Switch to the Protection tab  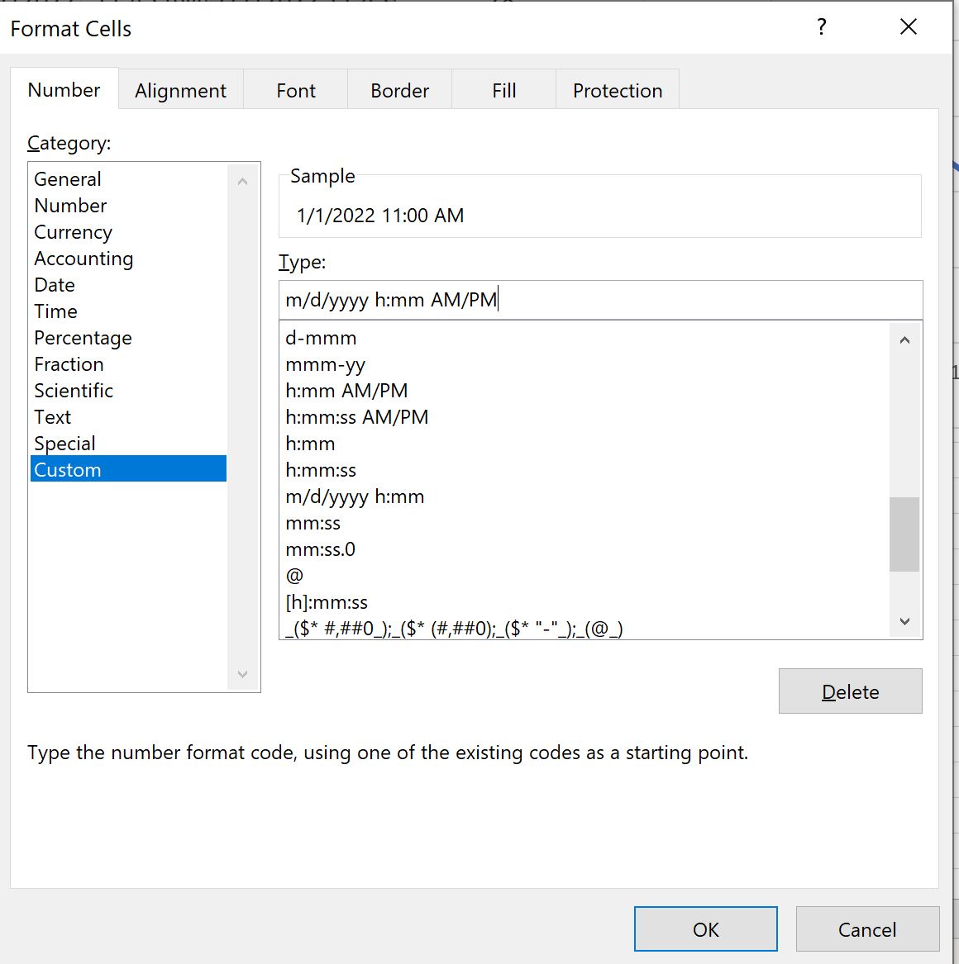tap(618, 90)
